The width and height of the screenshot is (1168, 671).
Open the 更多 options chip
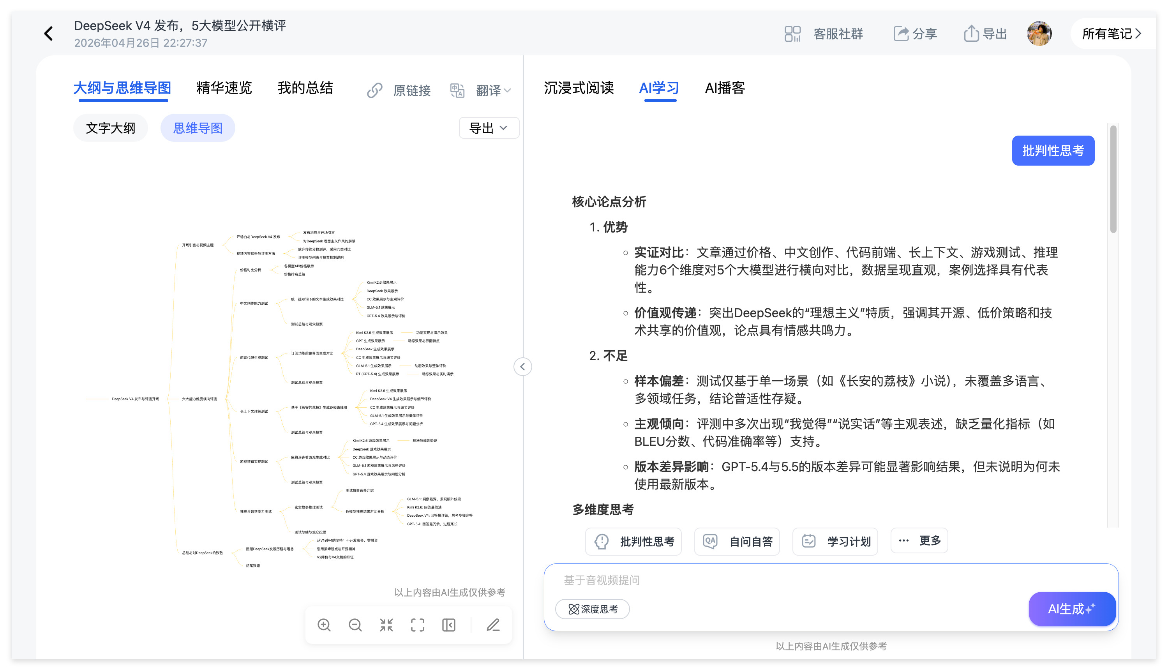point(920,541)
